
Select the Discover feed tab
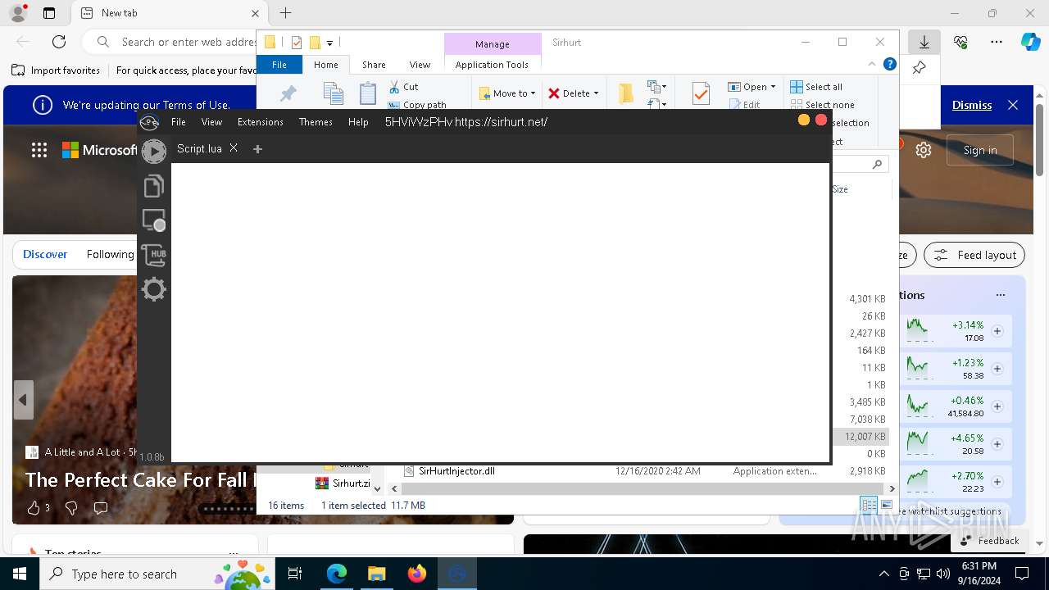(45, 255)
